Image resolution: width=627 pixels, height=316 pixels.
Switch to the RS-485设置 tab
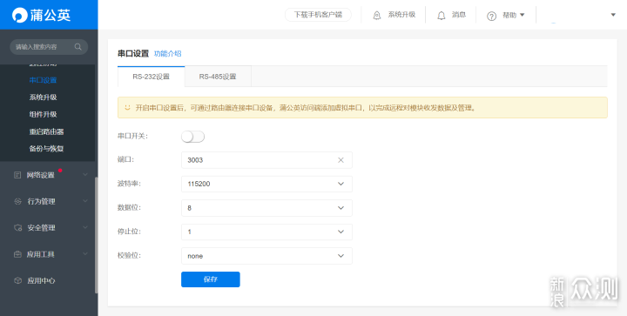click(x=218, y=77)
